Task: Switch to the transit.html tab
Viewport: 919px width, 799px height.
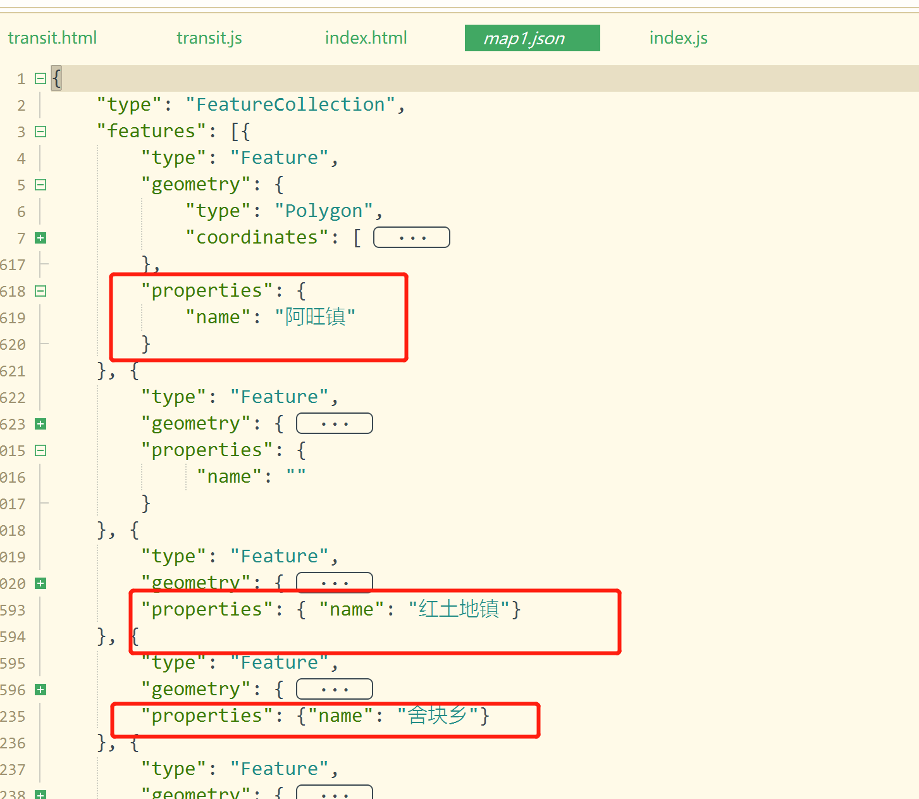Action: pyautogui.click(x=52, y=38)
